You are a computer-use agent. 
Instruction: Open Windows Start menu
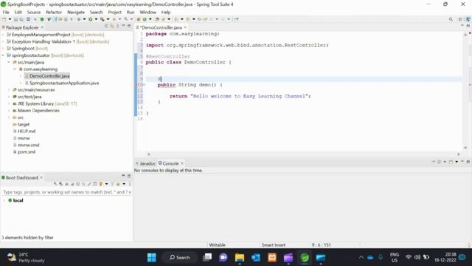(152, 257)
